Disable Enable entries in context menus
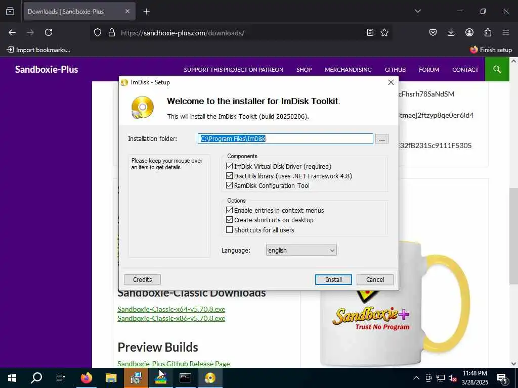The height and width of the screenshot is (388, 518). [229, 210]
